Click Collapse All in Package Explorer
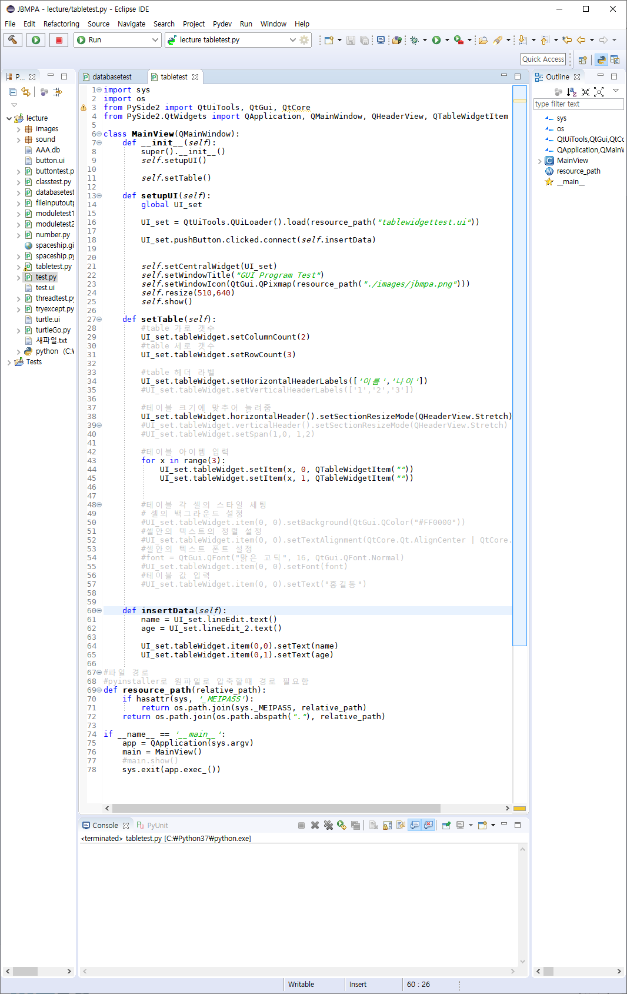627x994 pixels. click(12, 92)
